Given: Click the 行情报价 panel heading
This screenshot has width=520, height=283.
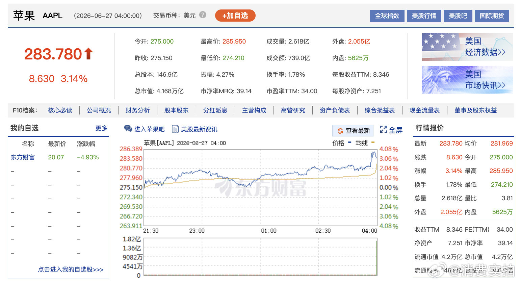Looking at the screenshot, I should pos(430,128).
